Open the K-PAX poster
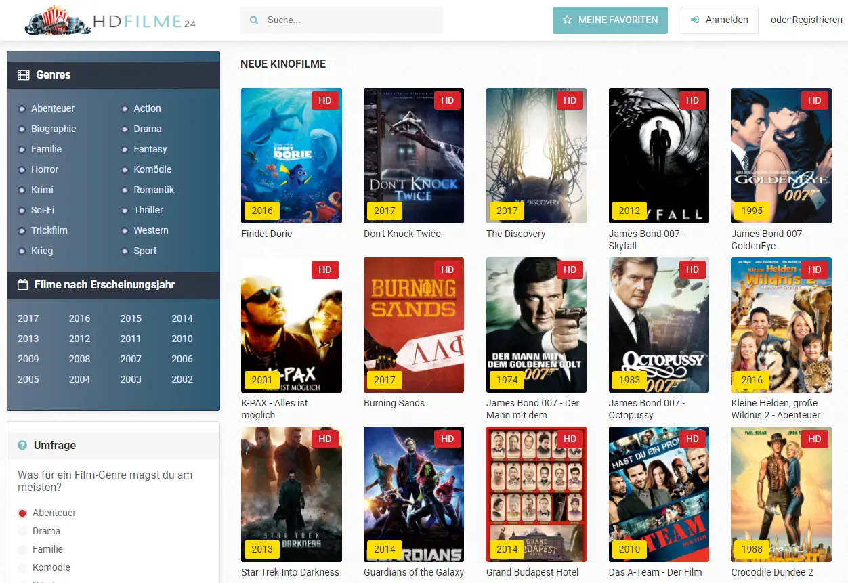Screen dimensions: 848x583 click(x=291, y=325)
